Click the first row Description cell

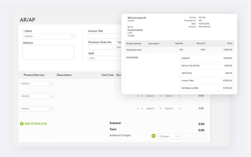tap(78, 85)
